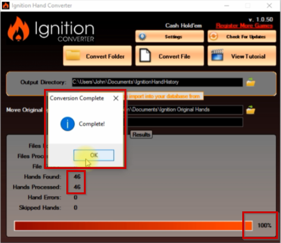This screenshot has width=281, height=243.
Task: Confirm the Conversion Complete dialog with OK
Action: (x=94, y=155)
